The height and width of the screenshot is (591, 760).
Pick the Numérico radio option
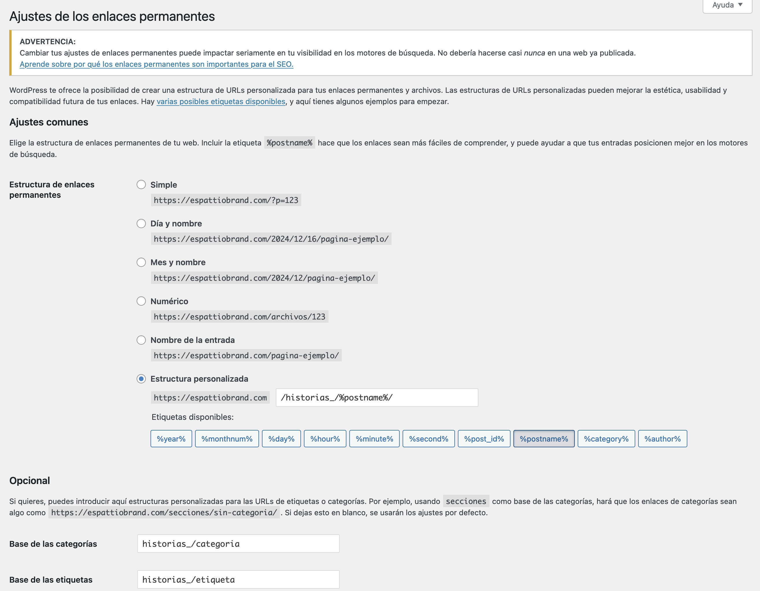pyautogui.click(x=141, y=301)
